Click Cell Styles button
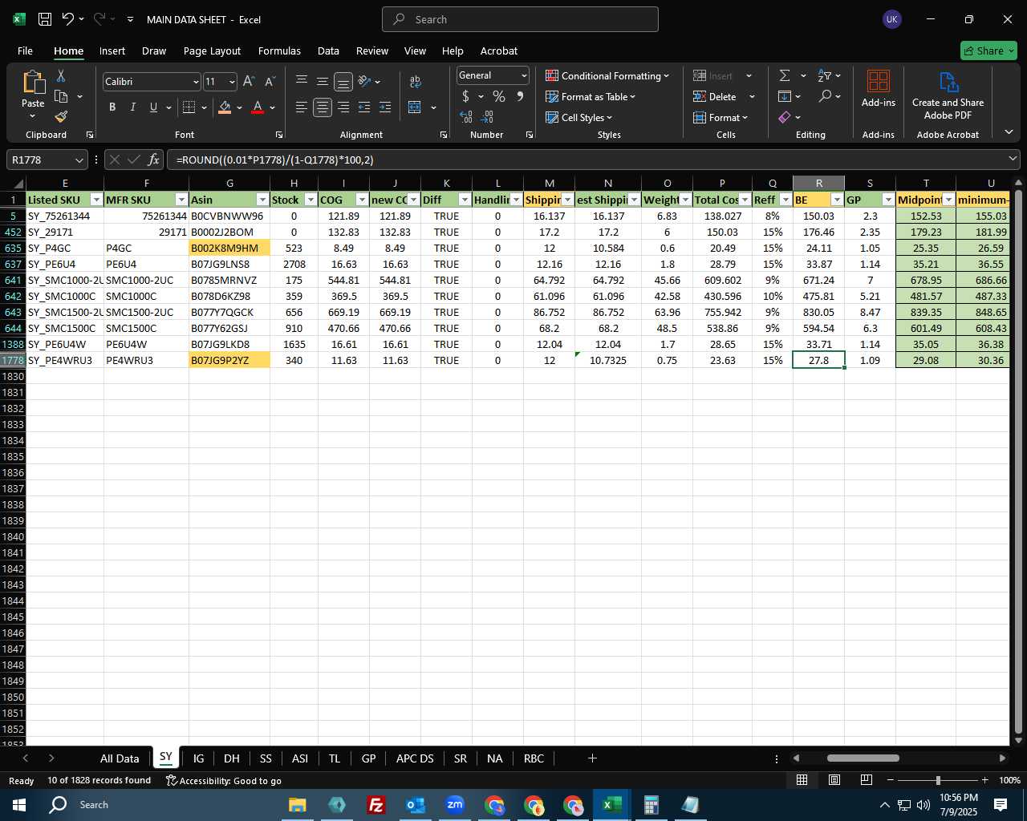1027x821 pixels. 578,117
